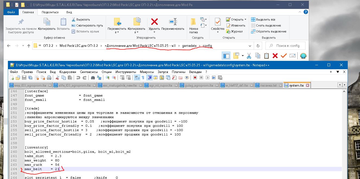Open the Кодировки menu in Notepad++
The height and width of the screenshot is (179, 360).
(x=67, y=72)
